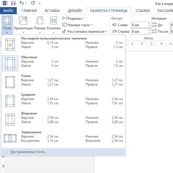This screenshot has width=173, height=173.
Task: Open the Колонки columns menu
Action: coord(53,24)
